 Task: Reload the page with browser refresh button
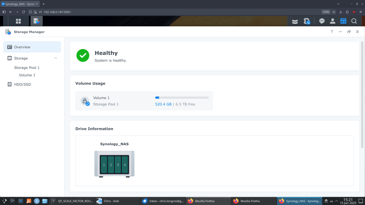point(24,12)
